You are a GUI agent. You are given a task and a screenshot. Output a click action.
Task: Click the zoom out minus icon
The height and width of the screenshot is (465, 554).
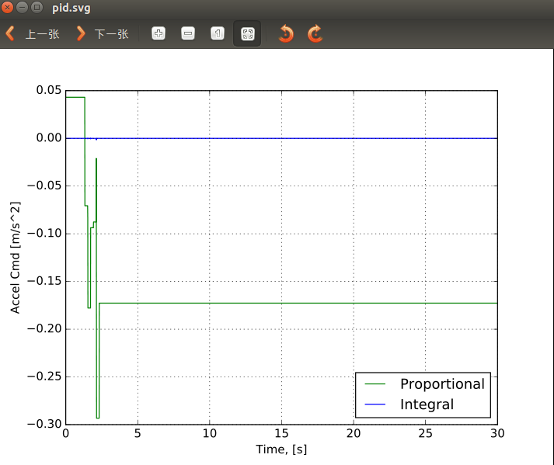[x=188, y=34]
